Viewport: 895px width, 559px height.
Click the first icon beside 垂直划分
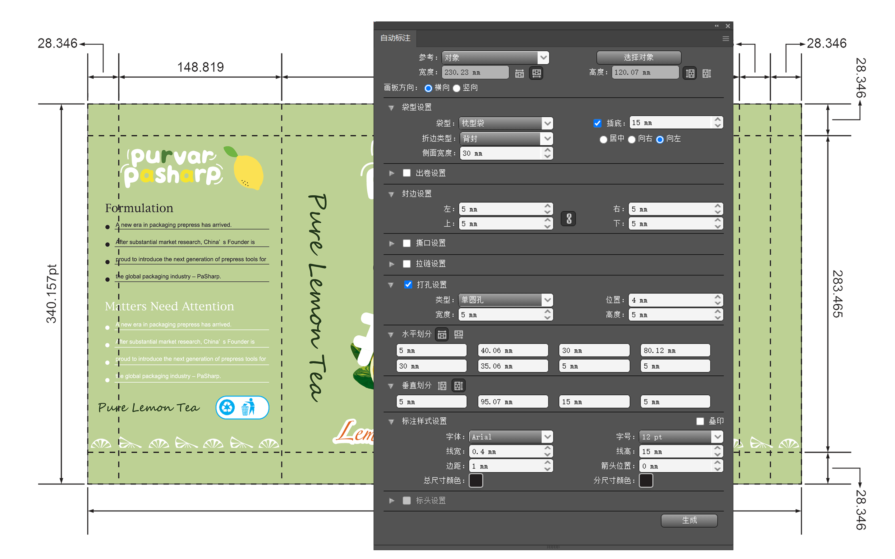[x=442, y=386]
